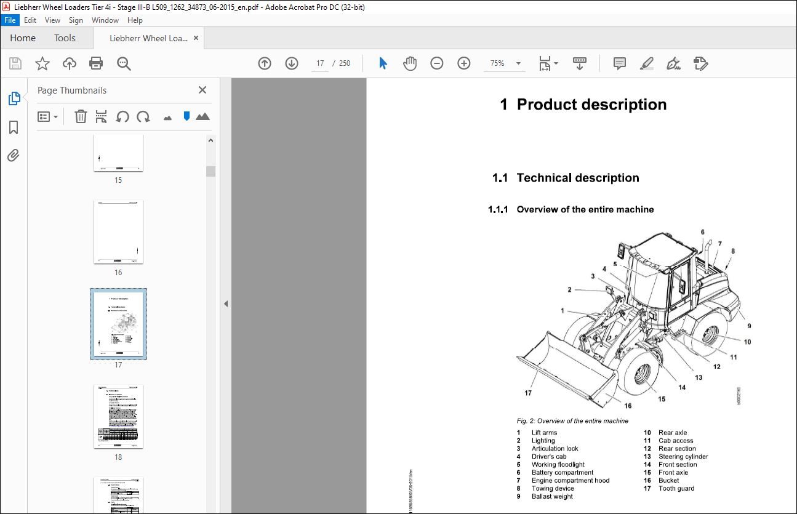Upload the file to cloud storage
The height and width of the screenshot is (514, 797).
tap(70, 63)
